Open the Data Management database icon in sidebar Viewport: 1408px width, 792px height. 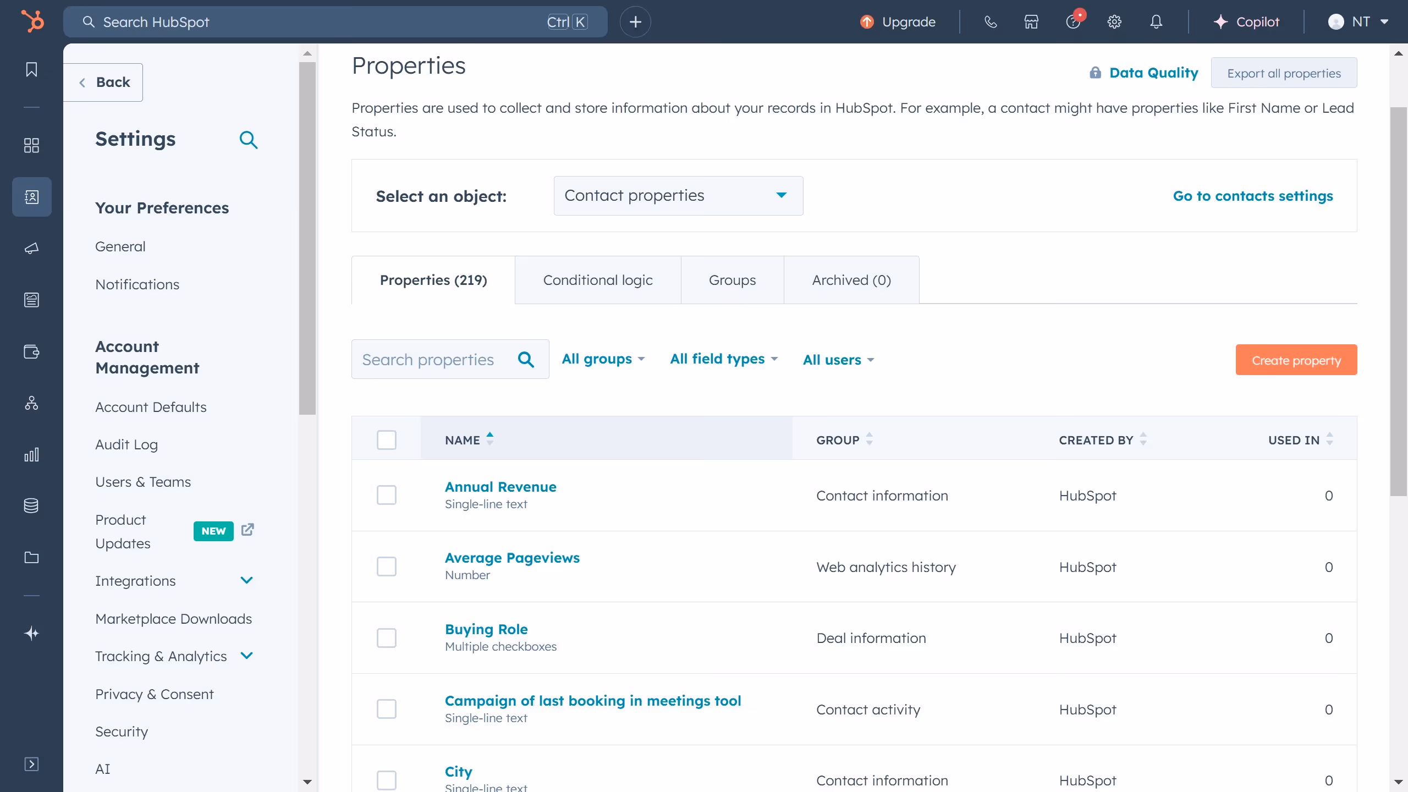(x=31, y=505)
